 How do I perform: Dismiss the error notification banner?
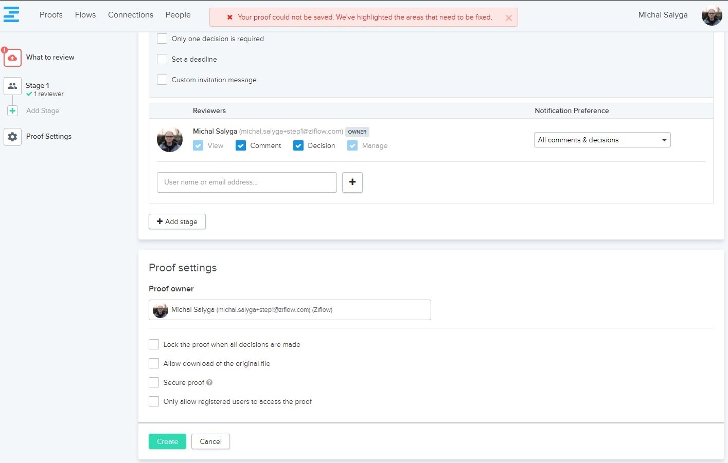[508, 18]
